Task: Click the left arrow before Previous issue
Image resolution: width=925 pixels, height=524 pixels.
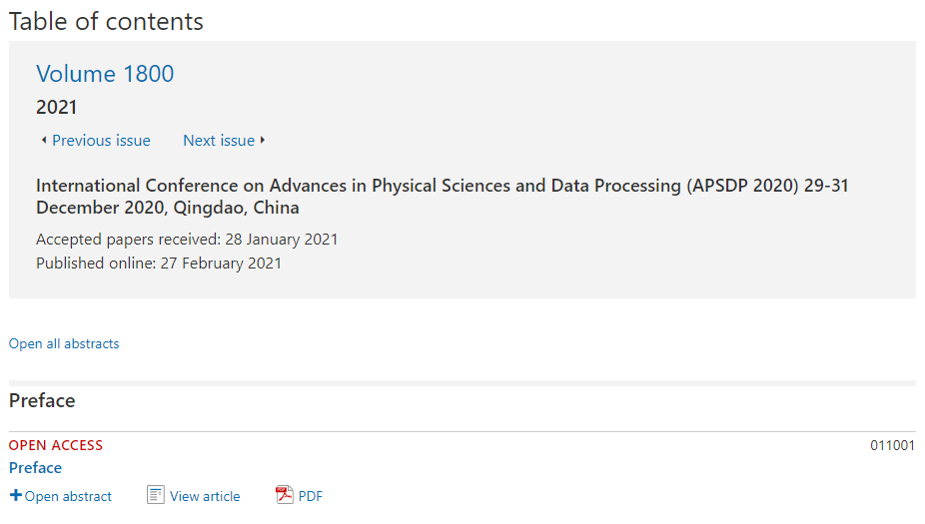Action: coord(44,141)
